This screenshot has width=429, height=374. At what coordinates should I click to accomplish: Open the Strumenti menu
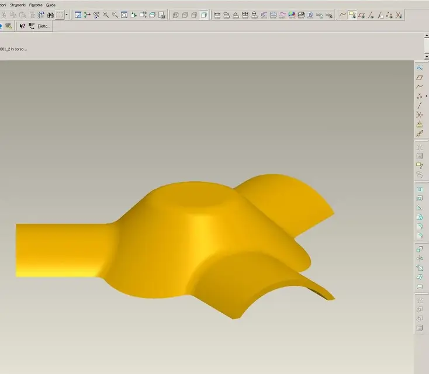pos(18,5)
